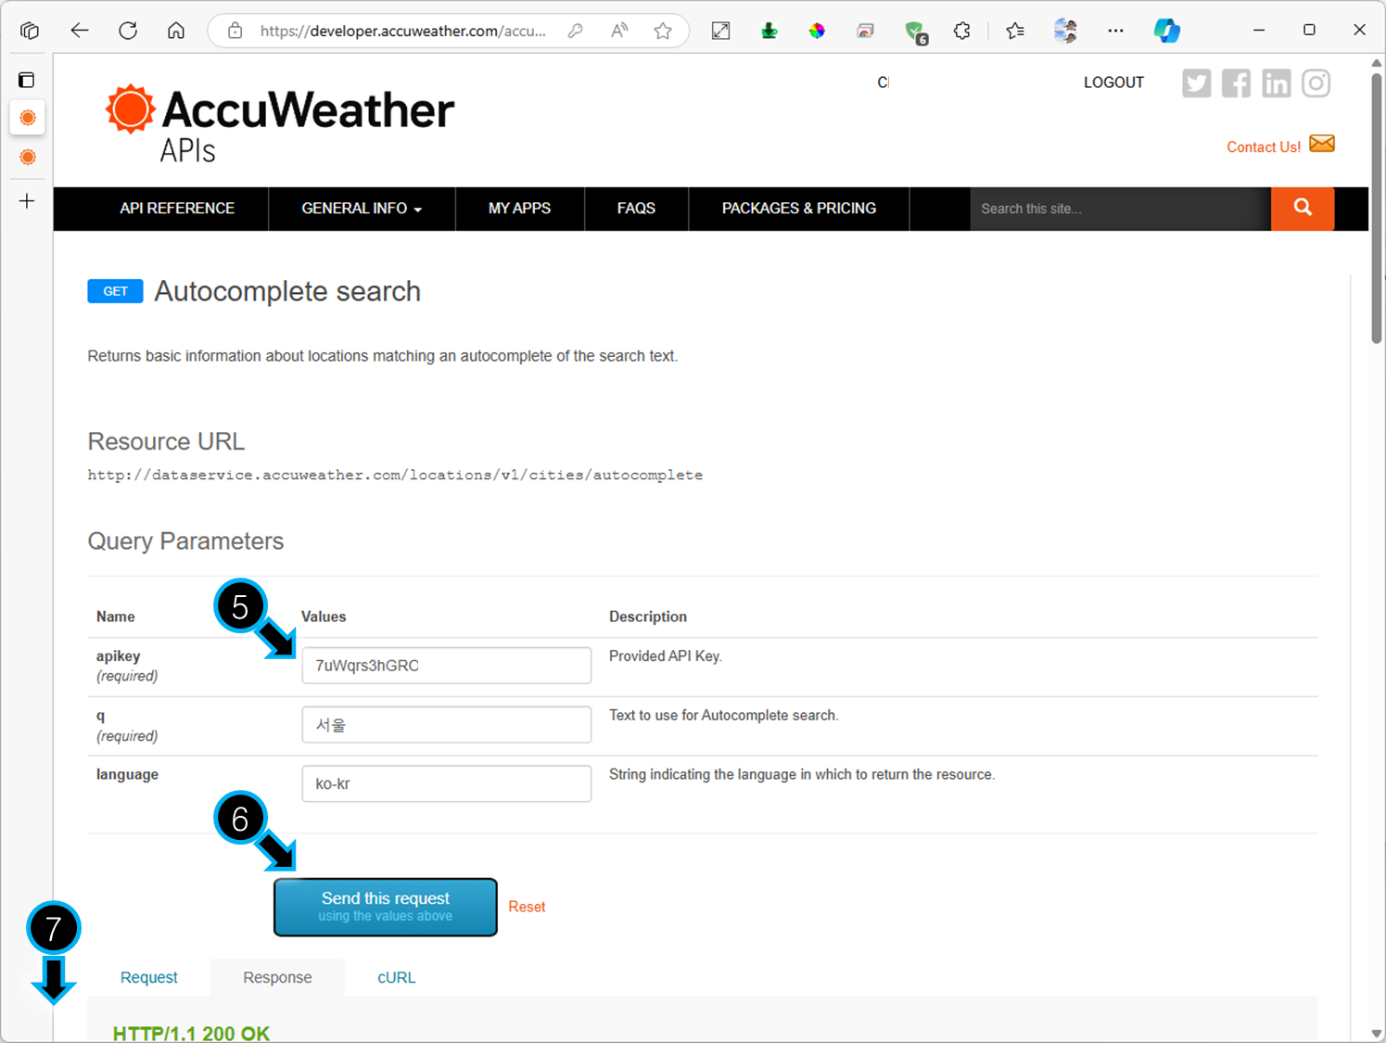
Task: Open API REFERENCE menu item
Action: pyautogui.click(x=177, y=209)
